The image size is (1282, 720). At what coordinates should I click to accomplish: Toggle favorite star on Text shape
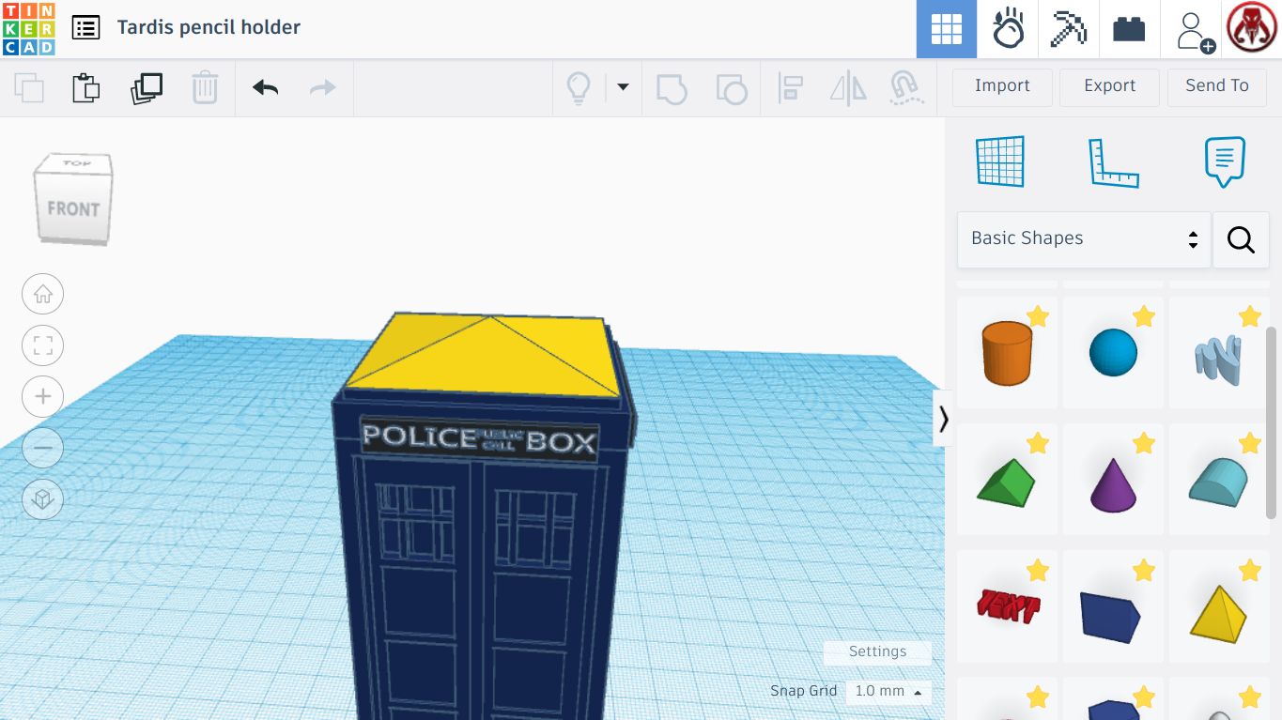1038,570
